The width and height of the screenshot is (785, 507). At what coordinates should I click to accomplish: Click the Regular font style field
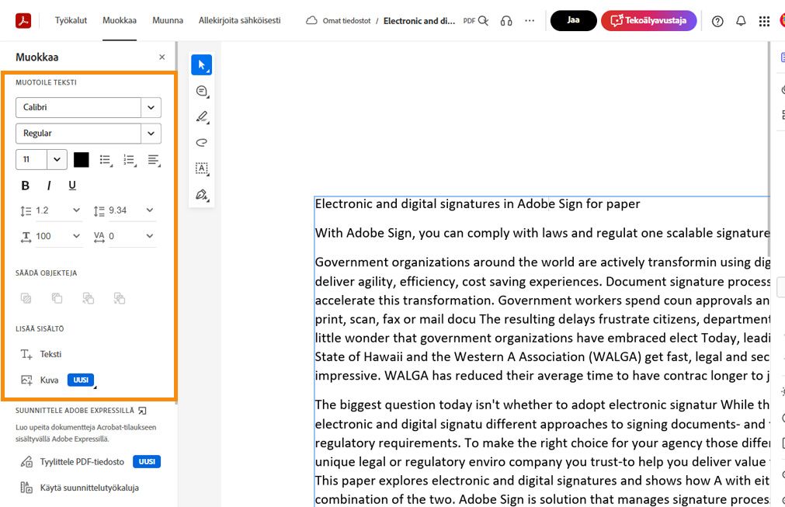(x=78, y=134)
